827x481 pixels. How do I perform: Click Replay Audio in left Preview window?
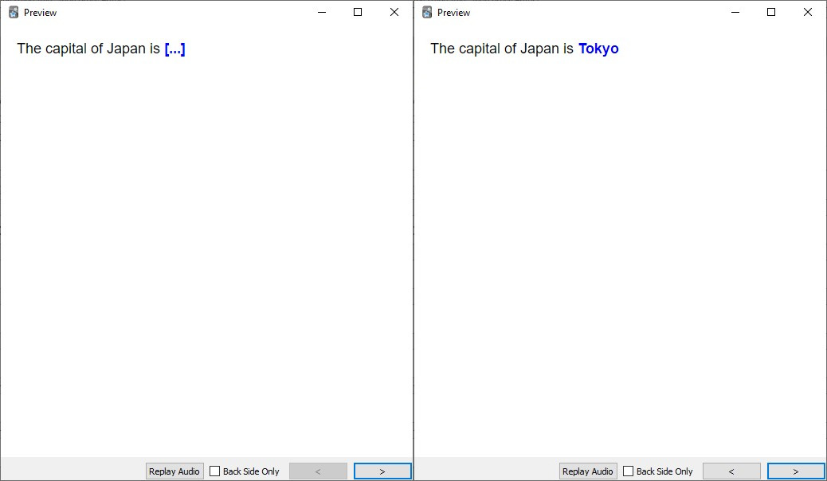click(174, 471)
